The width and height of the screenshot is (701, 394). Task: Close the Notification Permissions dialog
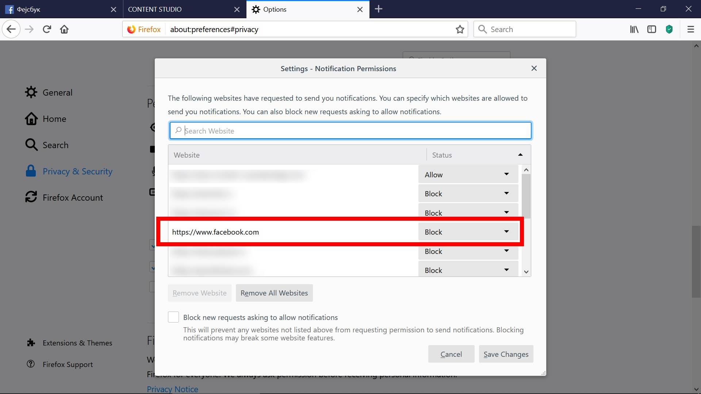pyautogui.click(x=534, y=68)
